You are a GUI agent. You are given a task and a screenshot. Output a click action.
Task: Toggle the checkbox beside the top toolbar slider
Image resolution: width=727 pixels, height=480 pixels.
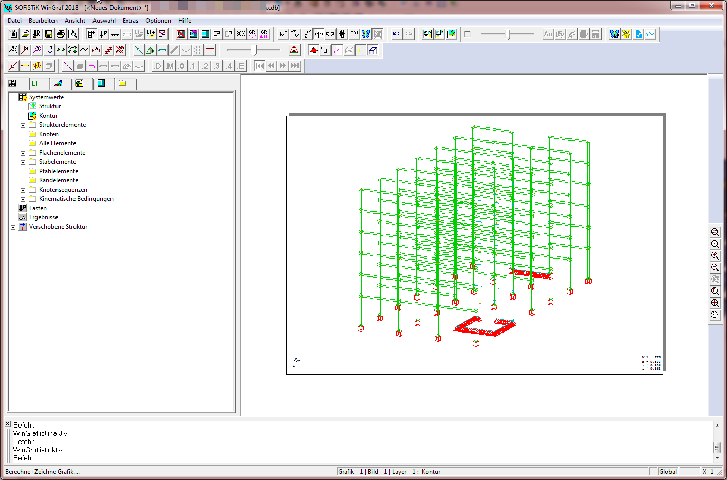(468, 34)
